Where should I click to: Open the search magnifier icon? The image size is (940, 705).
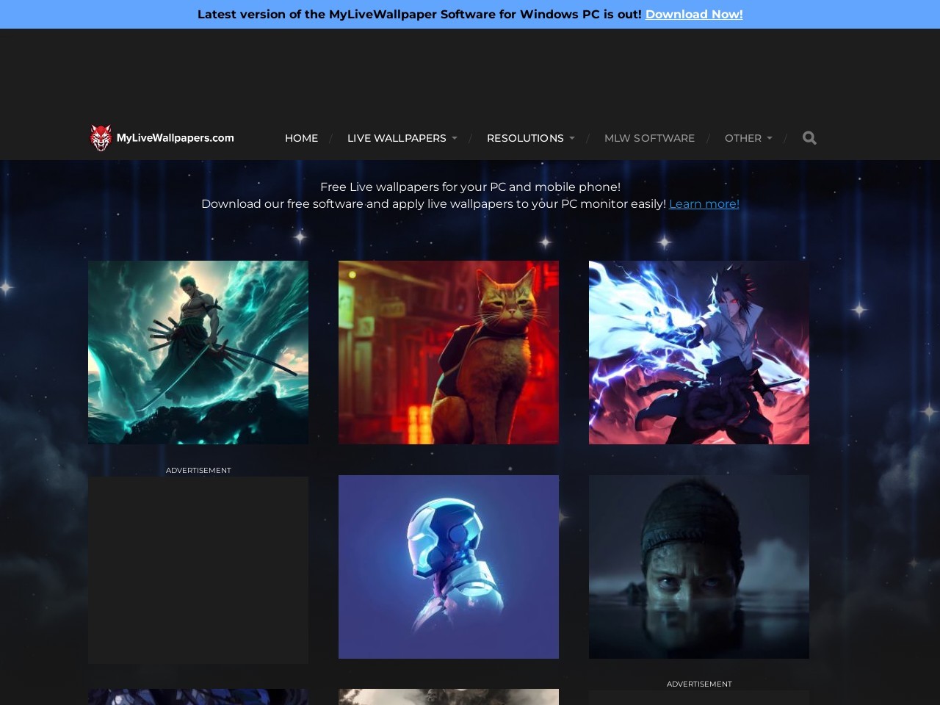(x=809, y=138)
